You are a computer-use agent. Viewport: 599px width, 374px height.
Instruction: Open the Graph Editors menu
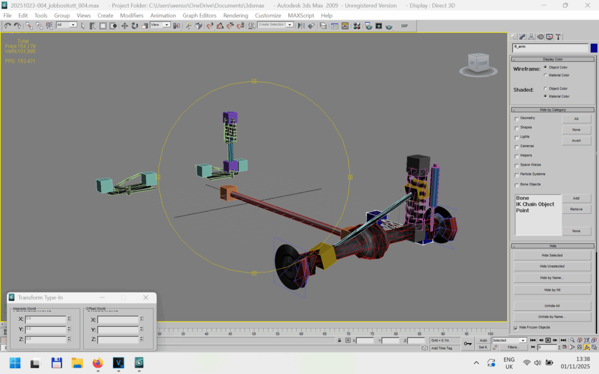[199, 15]
